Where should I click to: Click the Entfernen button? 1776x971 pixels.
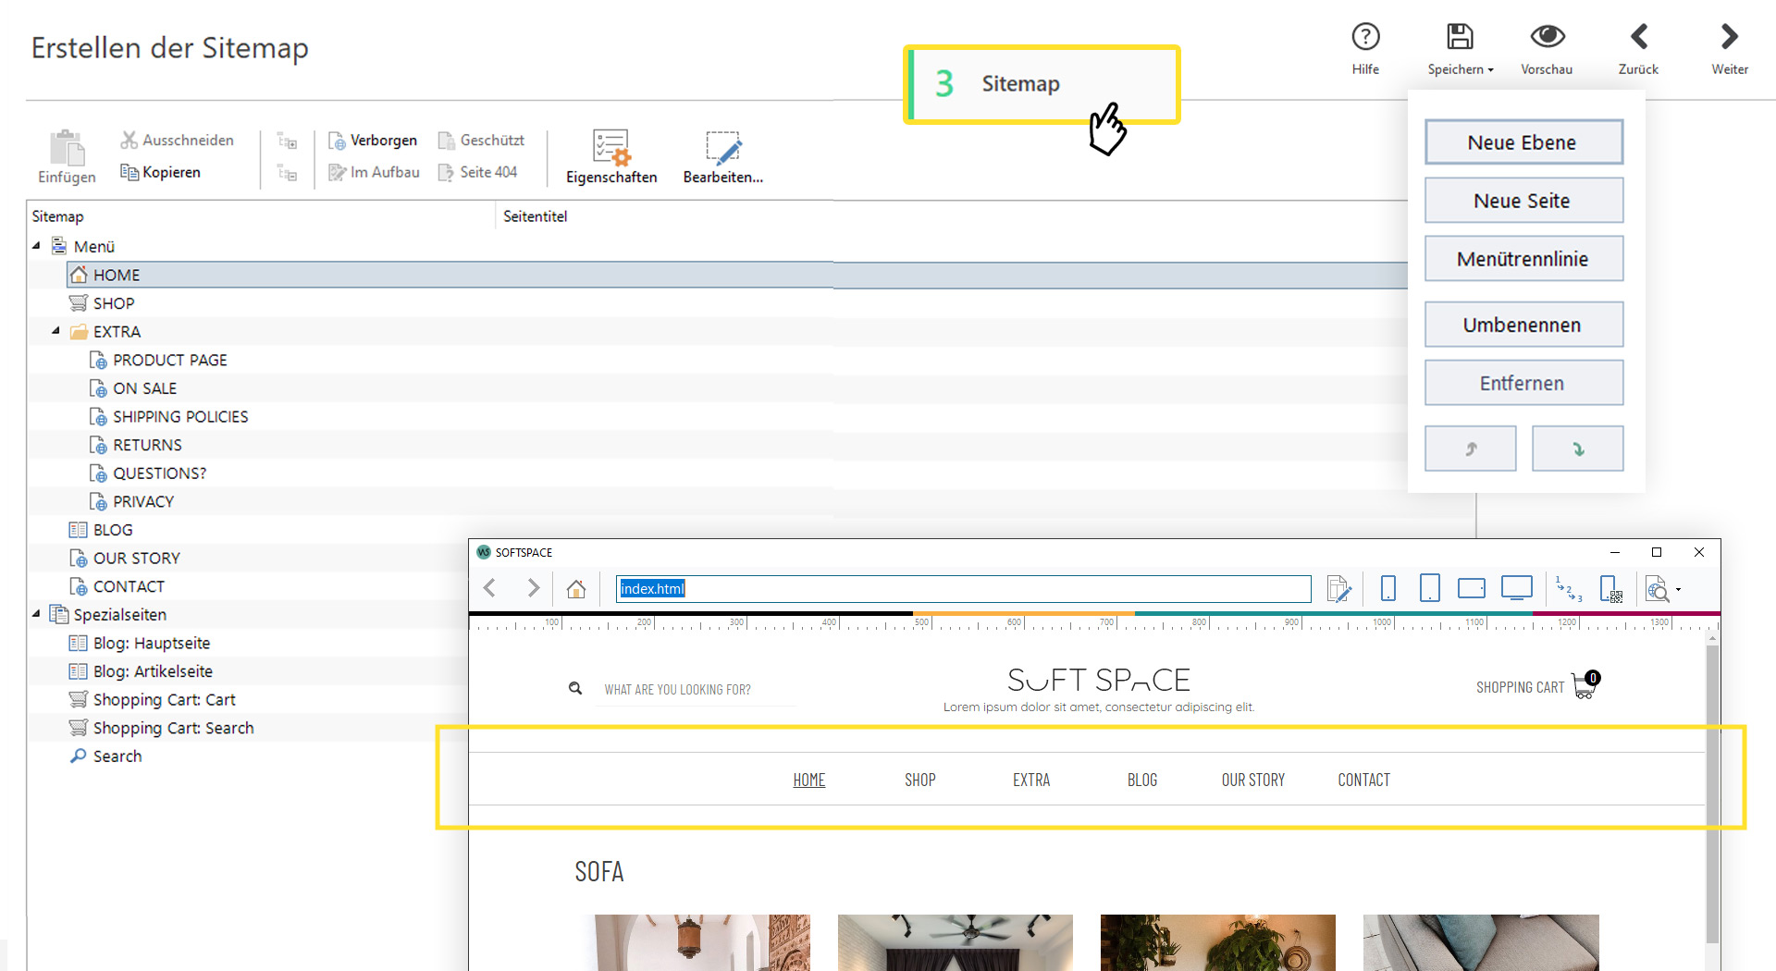(1523, 383)
